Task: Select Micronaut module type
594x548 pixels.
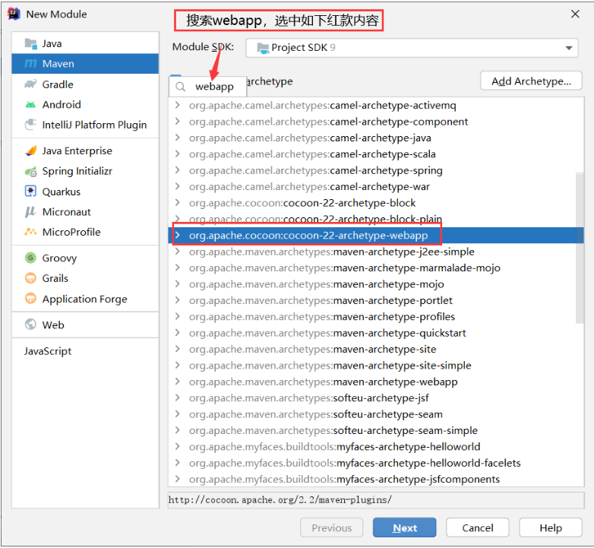Action: click(x=85, y=212)
